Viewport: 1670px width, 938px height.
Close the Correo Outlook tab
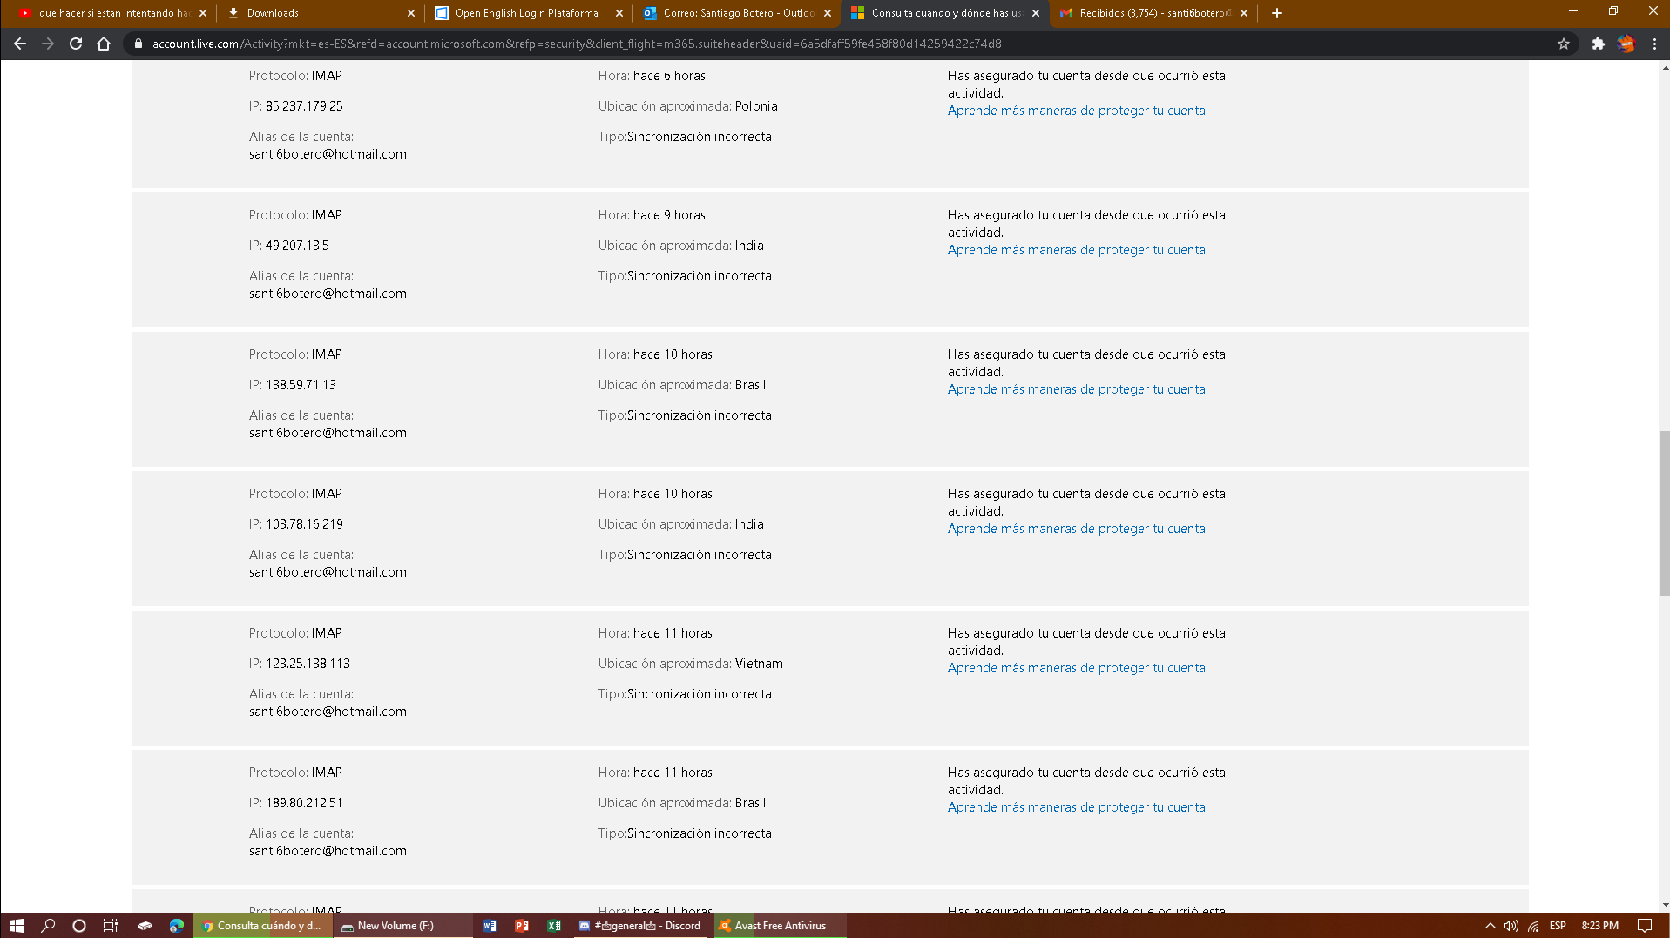pos(828,13)
